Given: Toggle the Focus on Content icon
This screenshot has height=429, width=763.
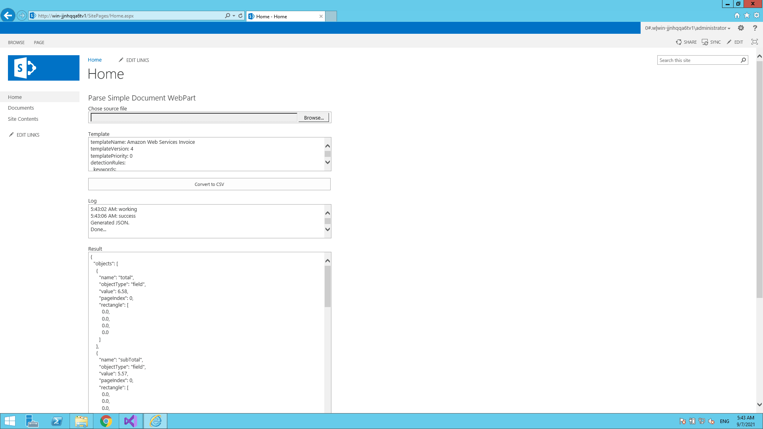Looking at the screenshot, I should pos(754,42).
